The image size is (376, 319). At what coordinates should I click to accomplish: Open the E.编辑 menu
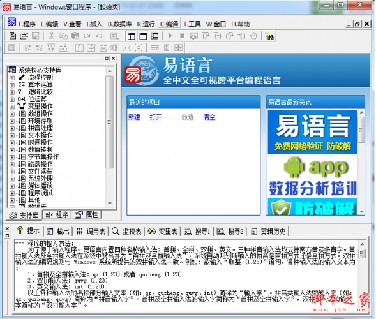click(49, 24)
